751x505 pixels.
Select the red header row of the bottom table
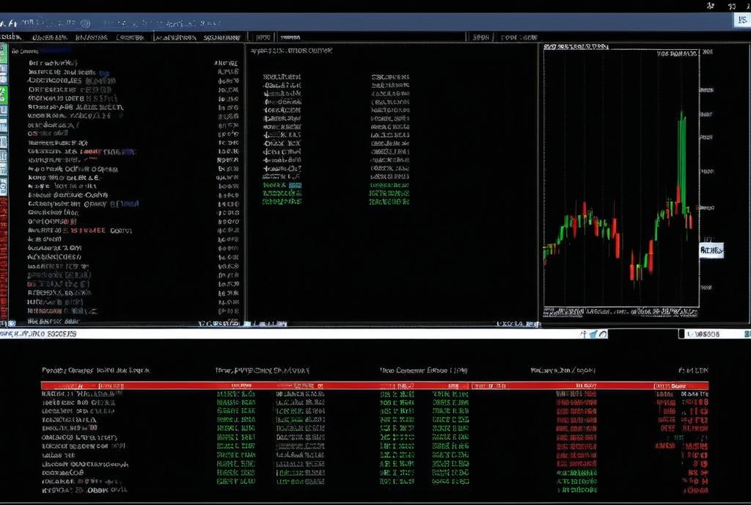375,385
